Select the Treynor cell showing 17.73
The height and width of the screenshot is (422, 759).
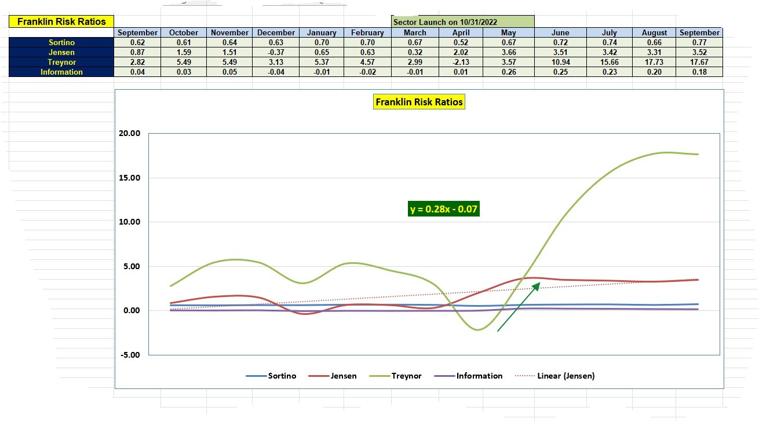pos(653,62)
